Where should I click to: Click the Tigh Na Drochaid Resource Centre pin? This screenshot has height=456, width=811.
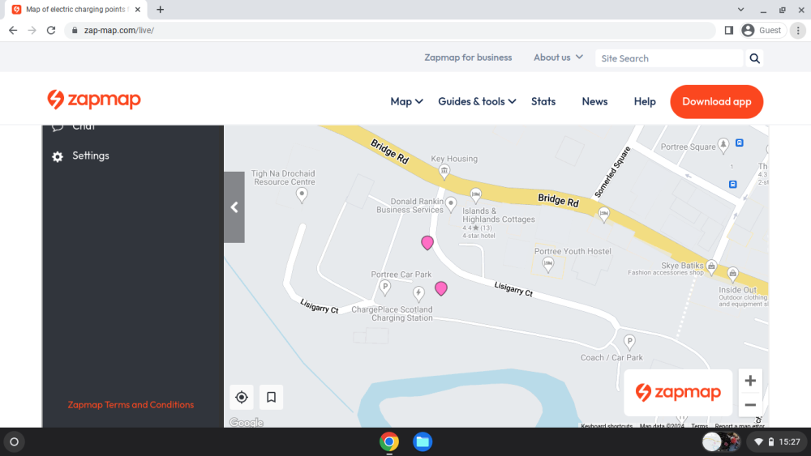302,195
